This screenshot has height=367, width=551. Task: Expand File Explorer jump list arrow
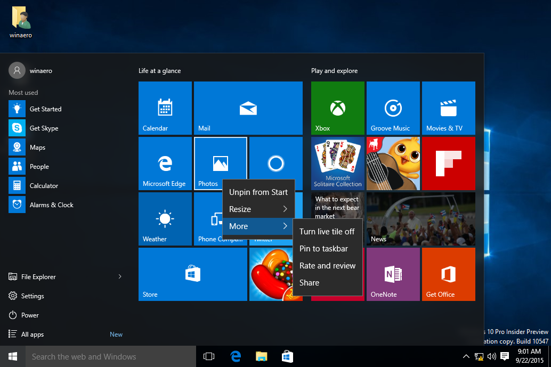click(x=120, y=277)
